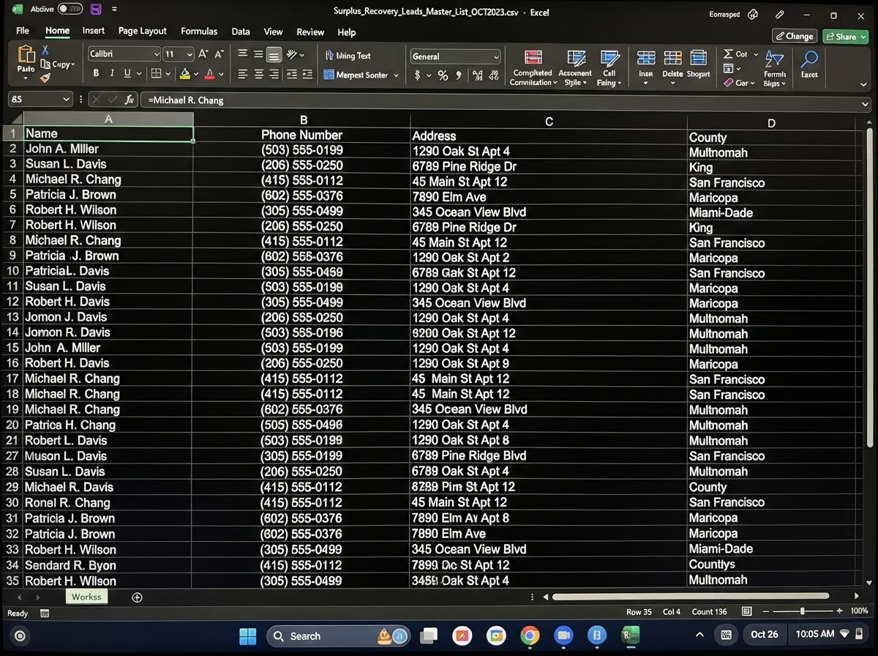878x656 pixels.
Task: Toggle Bold formatting
Action: click(96, 73)
